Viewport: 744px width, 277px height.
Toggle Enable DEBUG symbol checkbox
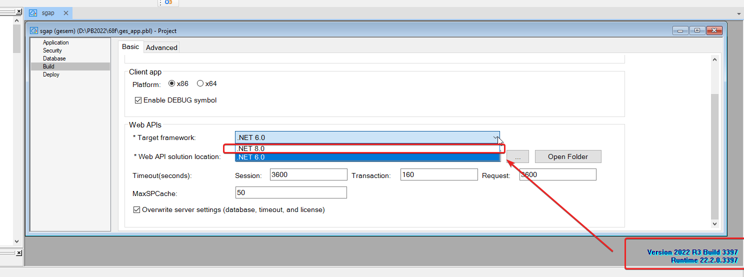point(138,100)
